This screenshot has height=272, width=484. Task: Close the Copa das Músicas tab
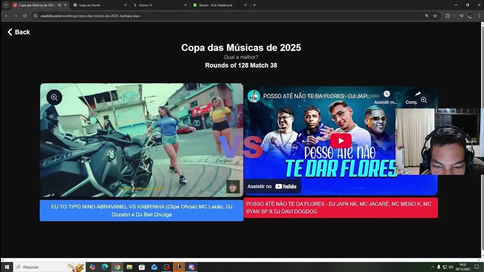[65, 5]
